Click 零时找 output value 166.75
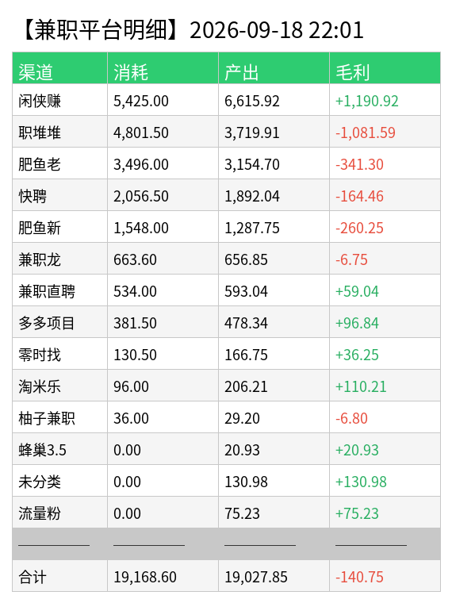This screenshot has width=452, height=603. [x=246, y=355]
